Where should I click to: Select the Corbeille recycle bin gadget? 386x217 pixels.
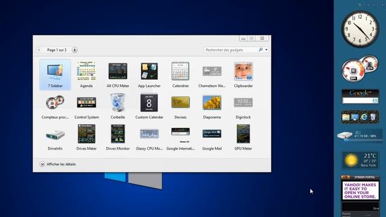coord(118,106)
